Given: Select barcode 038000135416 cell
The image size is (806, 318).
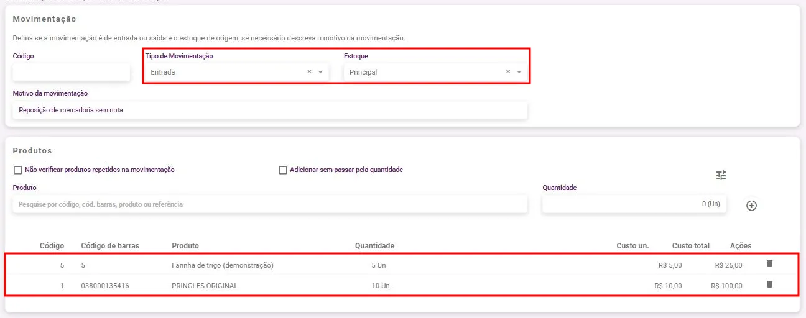Looking at the screenshot, I should point(106,286).
